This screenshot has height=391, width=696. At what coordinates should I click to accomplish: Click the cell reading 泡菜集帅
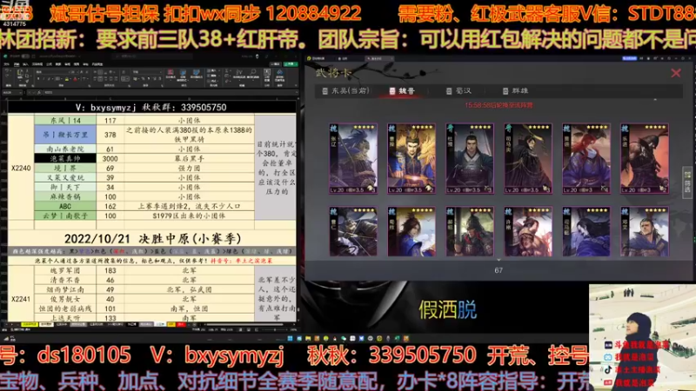tap(65, 158)
